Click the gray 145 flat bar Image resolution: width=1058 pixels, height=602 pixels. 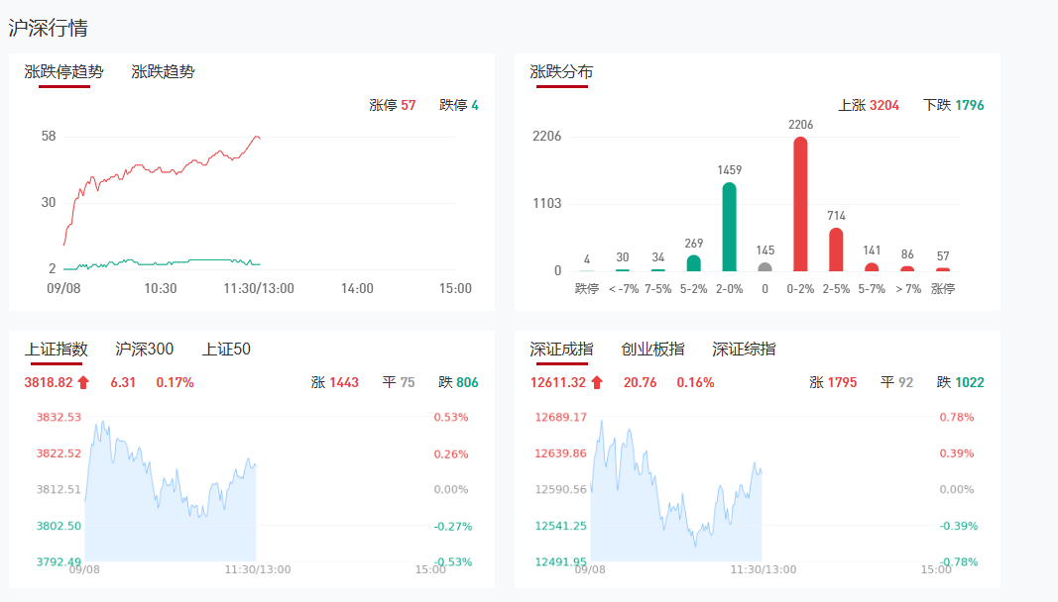point(764,267)
